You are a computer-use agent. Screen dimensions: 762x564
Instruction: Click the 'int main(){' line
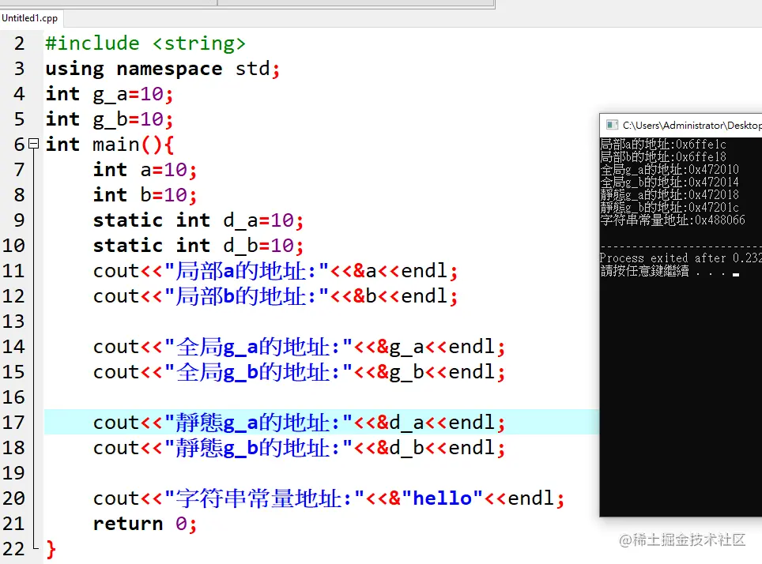[x=110, y=145]
